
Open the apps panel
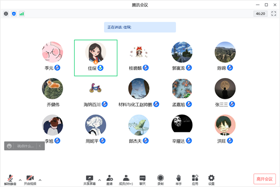(195, 180)
